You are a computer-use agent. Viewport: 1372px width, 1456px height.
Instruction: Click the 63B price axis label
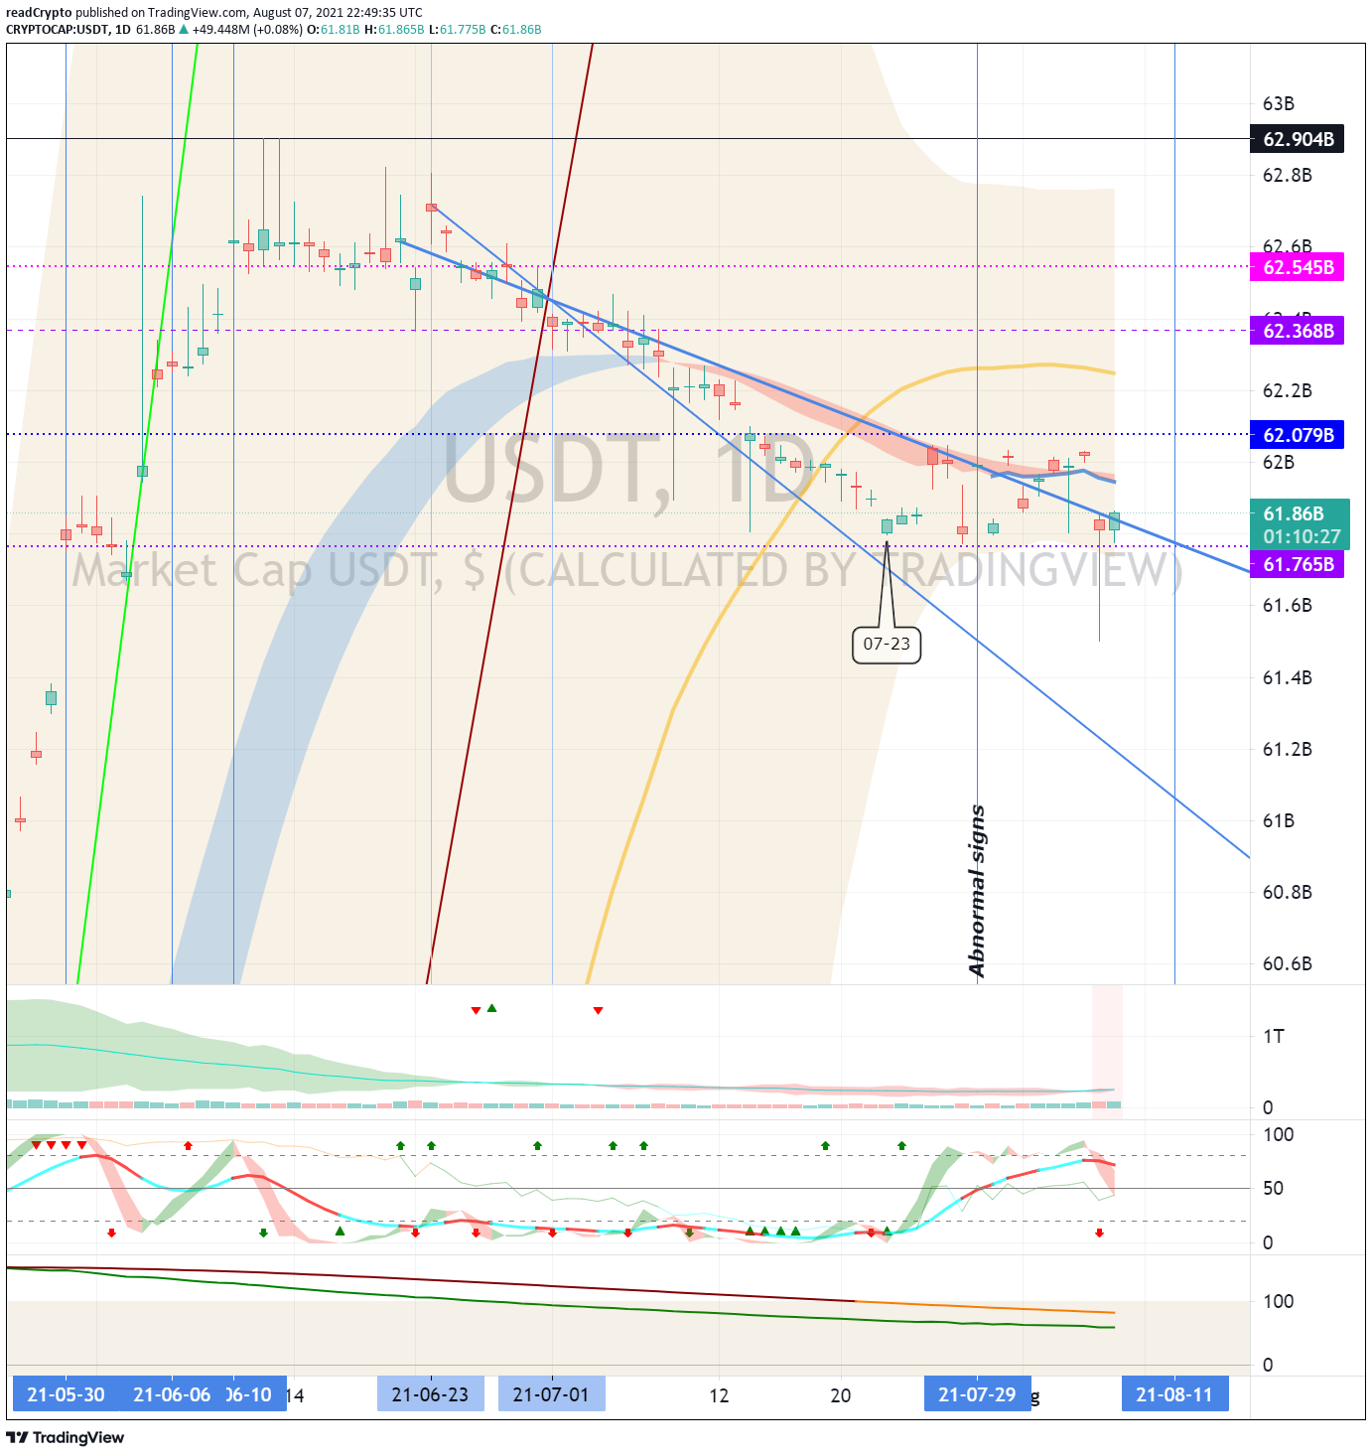[1278, 104]
